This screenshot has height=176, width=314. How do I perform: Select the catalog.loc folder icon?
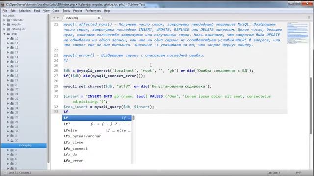point(8,29)
